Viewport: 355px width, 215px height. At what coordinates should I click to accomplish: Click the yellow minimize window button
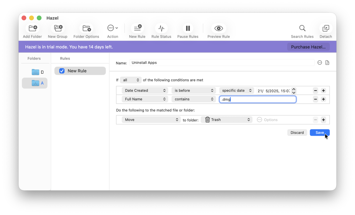pyautogui.click(x=32, y=18)
